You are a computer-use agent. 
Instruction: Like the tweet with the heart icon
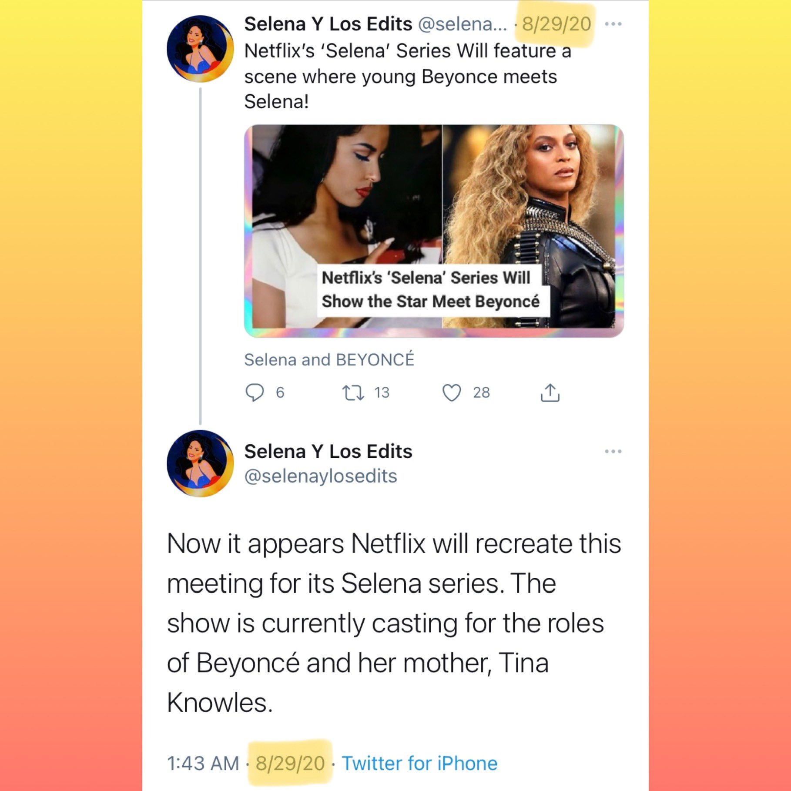(452, 392)
